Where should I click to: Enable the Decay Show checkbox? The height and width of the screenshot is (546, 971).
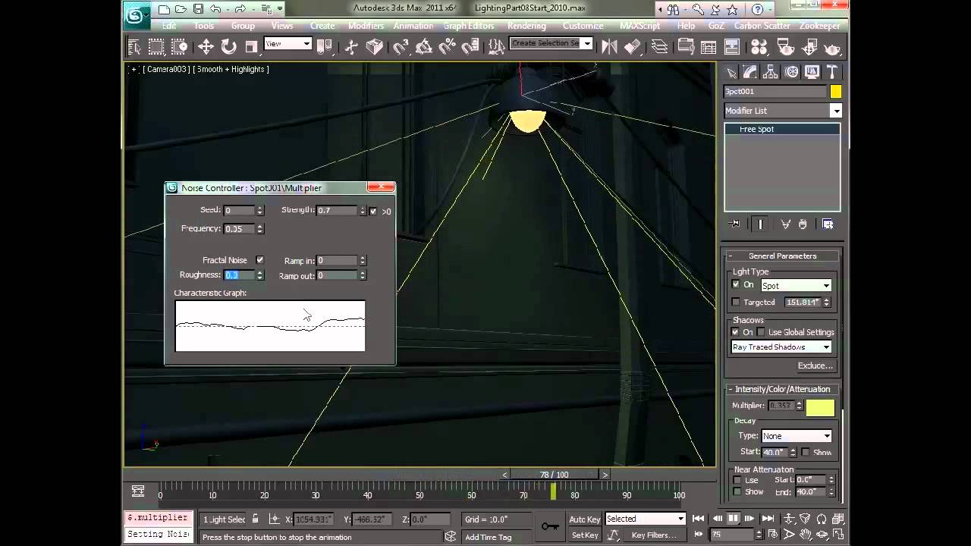pyautogui.click(x=805, y=452)
